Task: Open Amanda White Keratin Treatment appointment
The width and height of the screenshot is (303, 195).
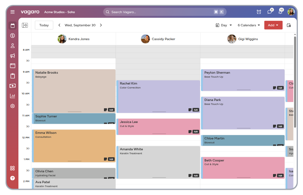Action: [158, 162]
